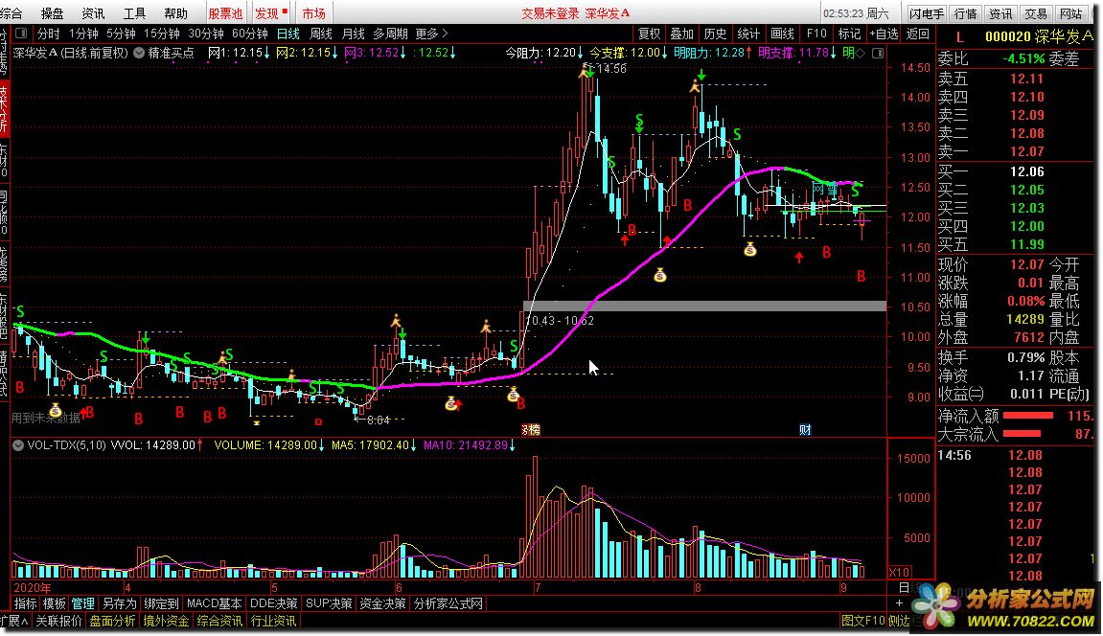Click the 复权 toolbar item

(x=649, y=33)
